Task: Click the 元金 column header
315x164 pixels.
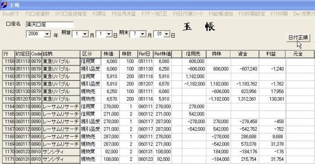Action: point(300,54)
